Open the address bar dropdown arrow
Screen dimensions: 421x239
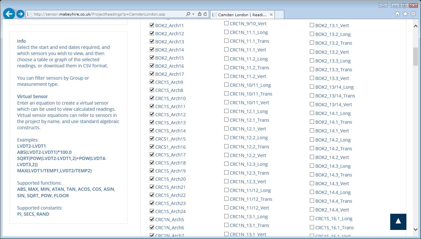(193, 14)
